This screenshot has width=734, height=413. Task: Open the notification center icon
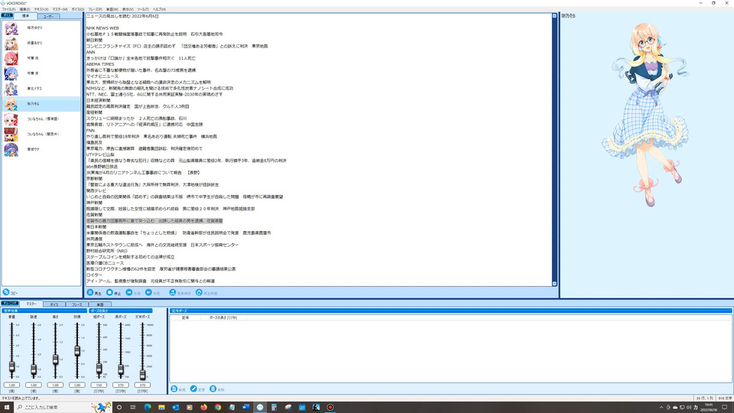pos(725,407)
